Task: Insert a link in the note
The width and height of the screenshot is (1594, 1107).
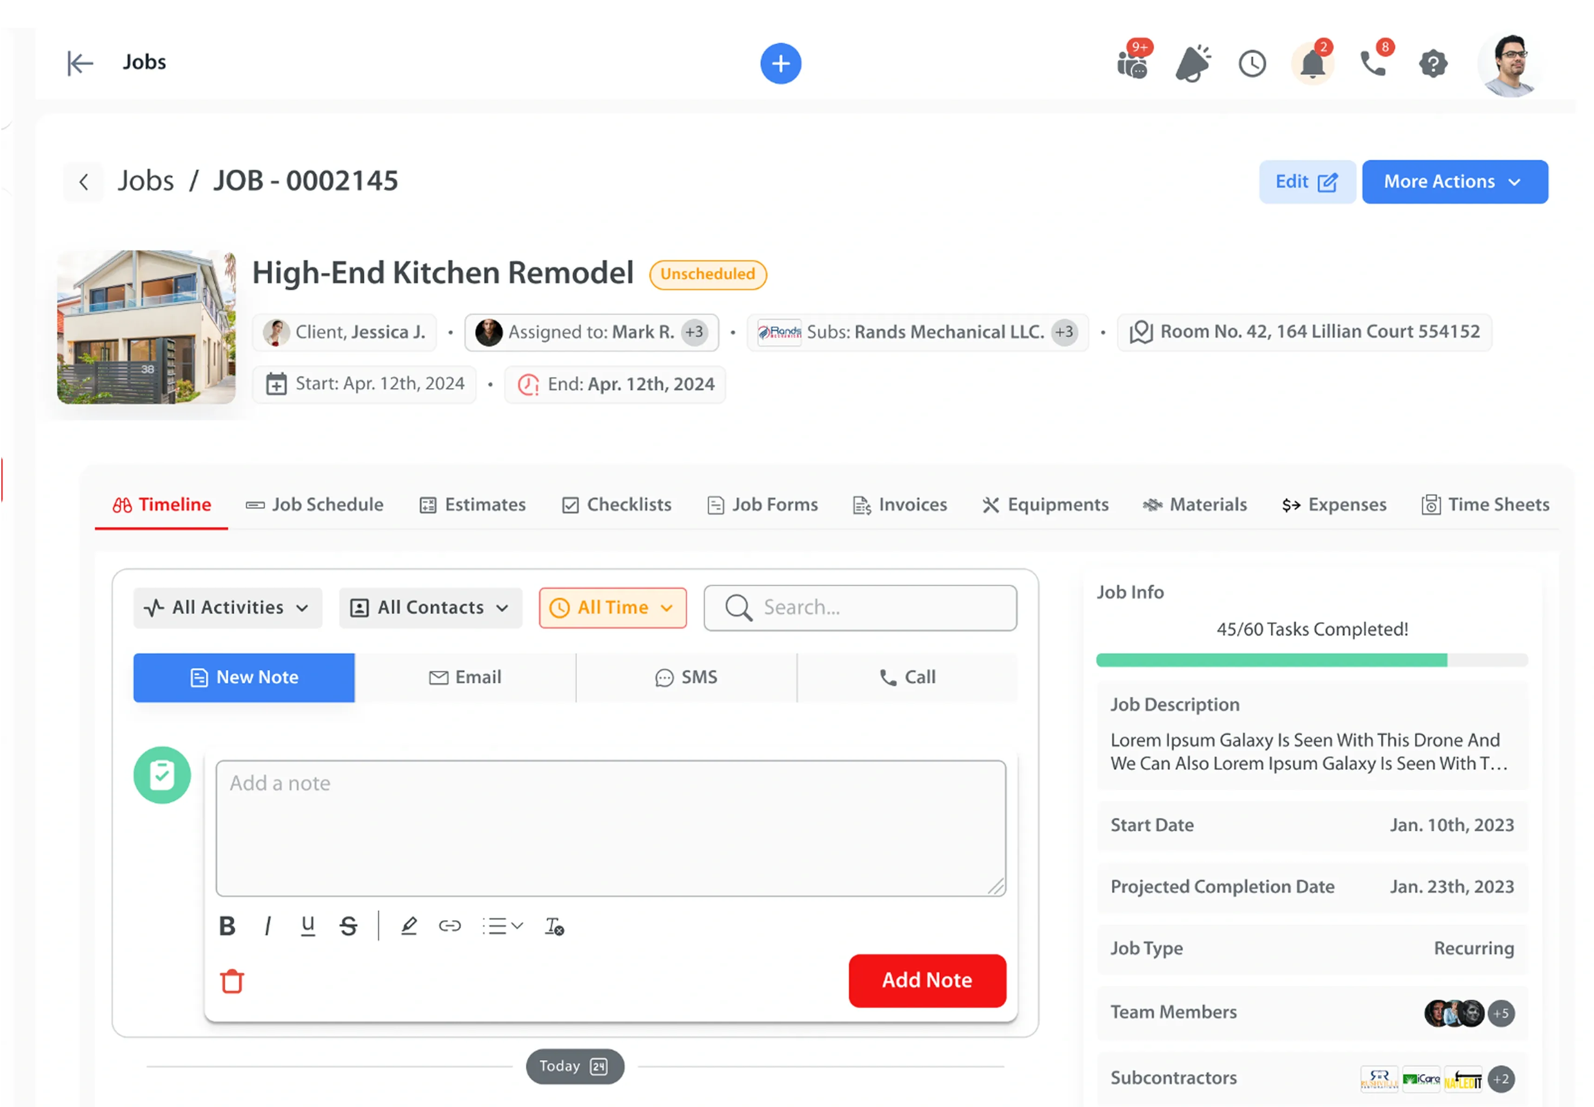Action: point(450,926)
